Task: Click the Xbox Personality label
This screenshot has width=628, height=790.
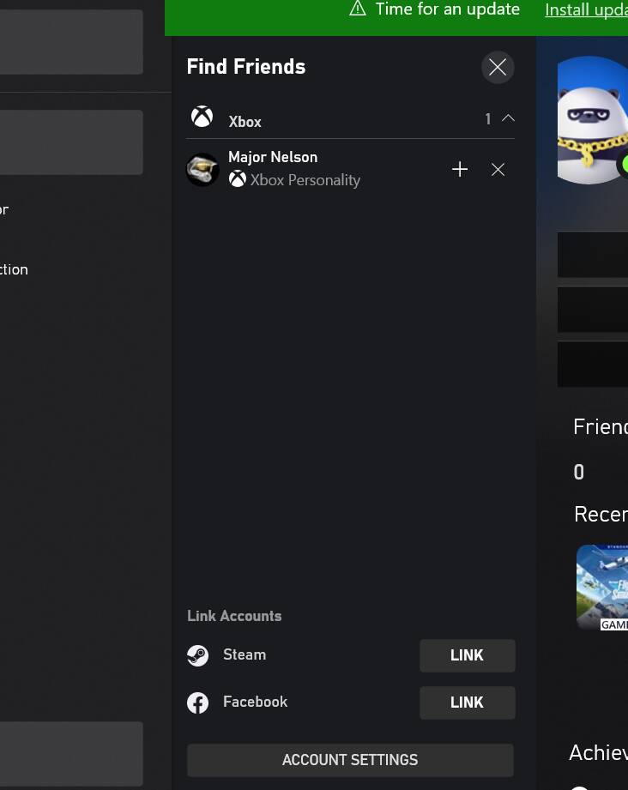Action: click(x=305, y=180)
